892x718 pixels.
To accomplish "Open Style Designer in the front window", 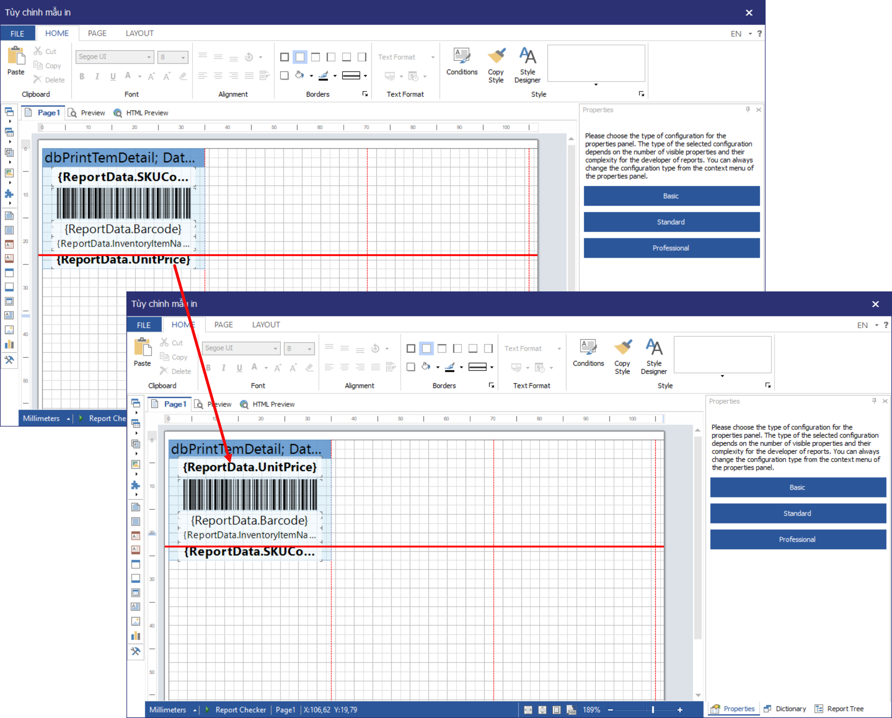I will 653,348.
